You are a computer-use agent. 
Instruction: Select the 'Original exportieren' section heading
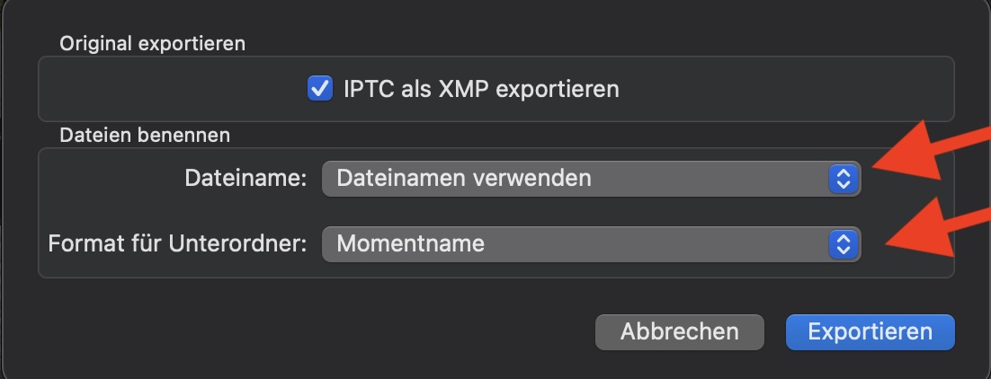pos(152,42)
